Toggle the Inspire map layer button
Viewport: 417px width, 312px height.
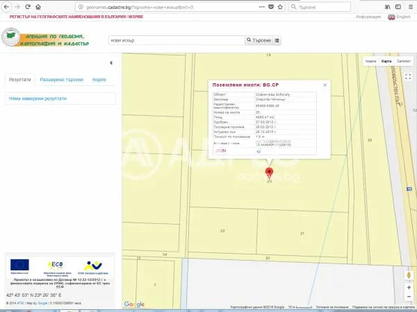pyautogui.click(x=370, y=61)
